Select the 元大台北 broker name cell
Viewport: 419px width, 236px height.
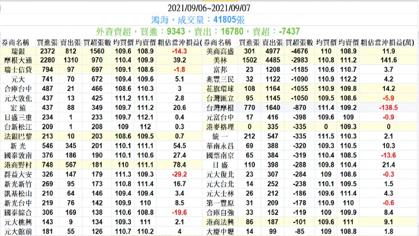(x=220, y=184)
